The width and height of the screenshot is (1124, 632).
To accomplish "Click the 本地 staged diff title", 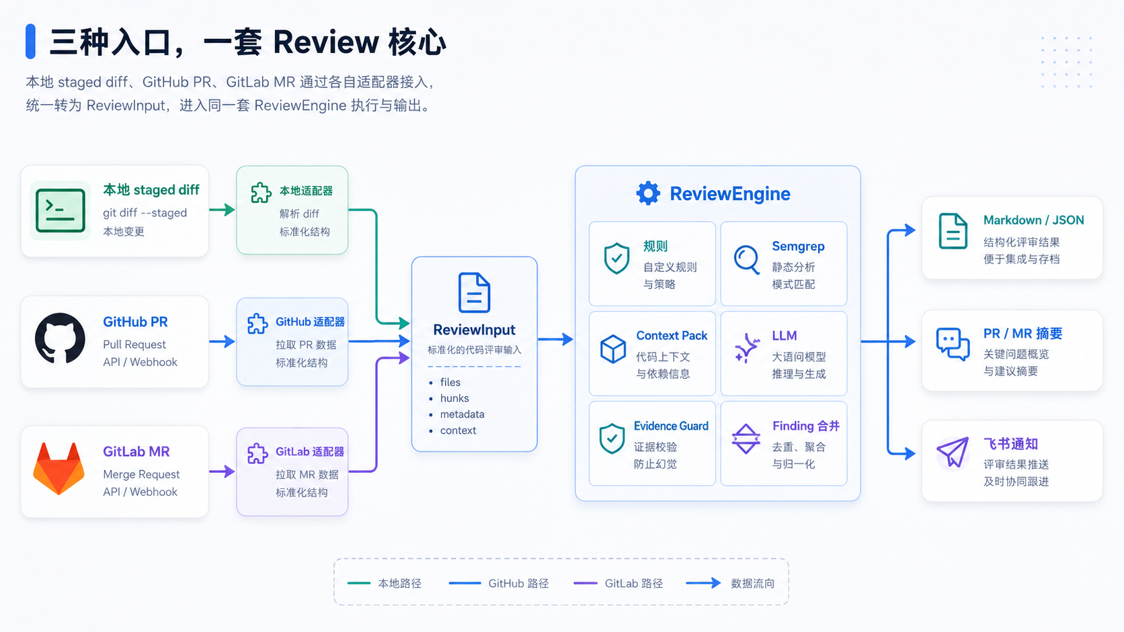I will tap(151, 190).
